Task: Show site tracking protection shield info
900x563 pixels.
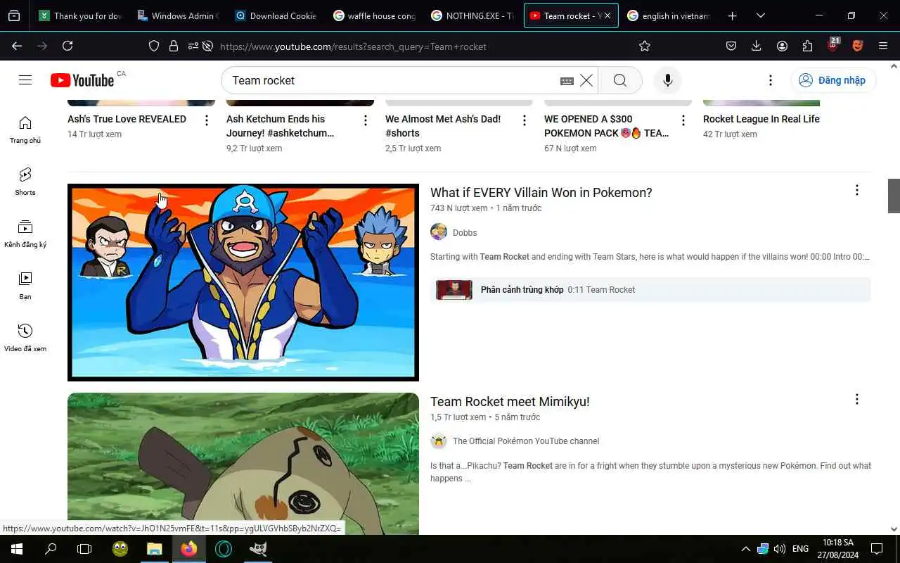Action: click(154, 46)
